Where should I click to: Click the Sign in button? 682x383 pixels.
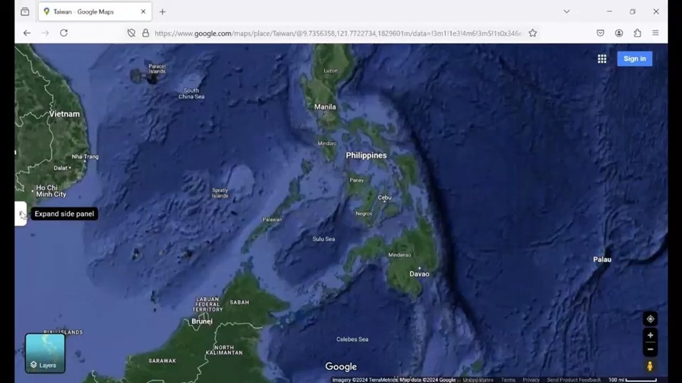635,59
